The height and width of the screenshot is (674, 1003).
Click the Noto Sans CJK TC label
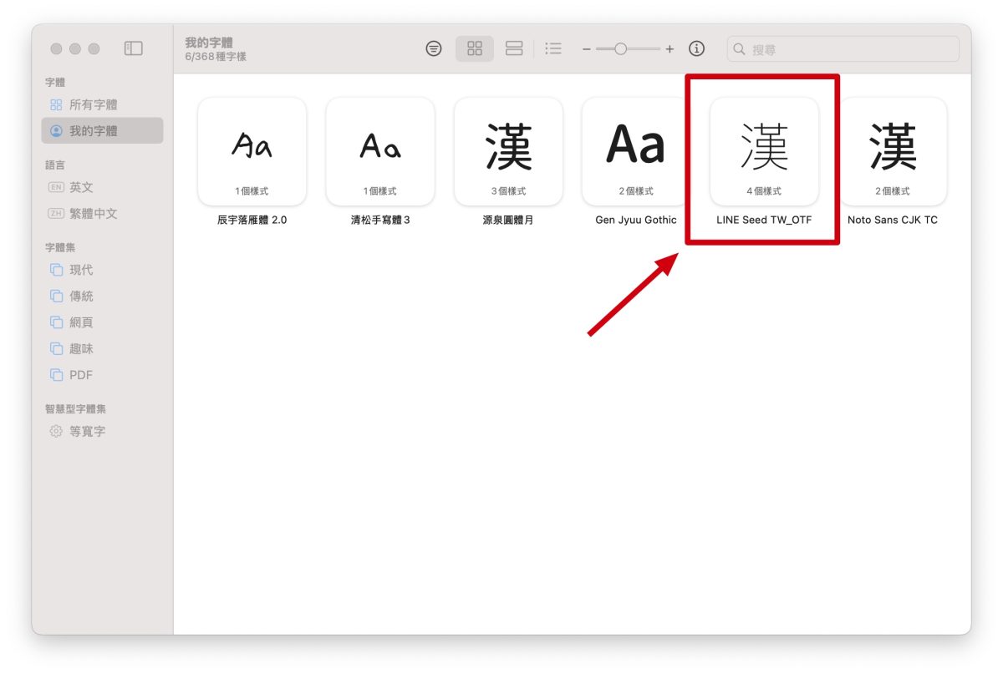(893, 220)
